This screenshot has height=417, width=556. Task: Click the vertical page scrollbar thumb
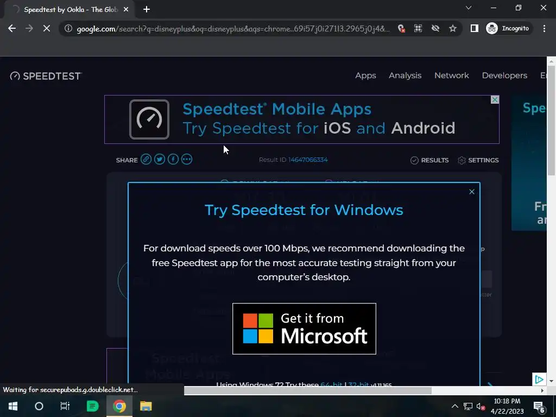551,121
